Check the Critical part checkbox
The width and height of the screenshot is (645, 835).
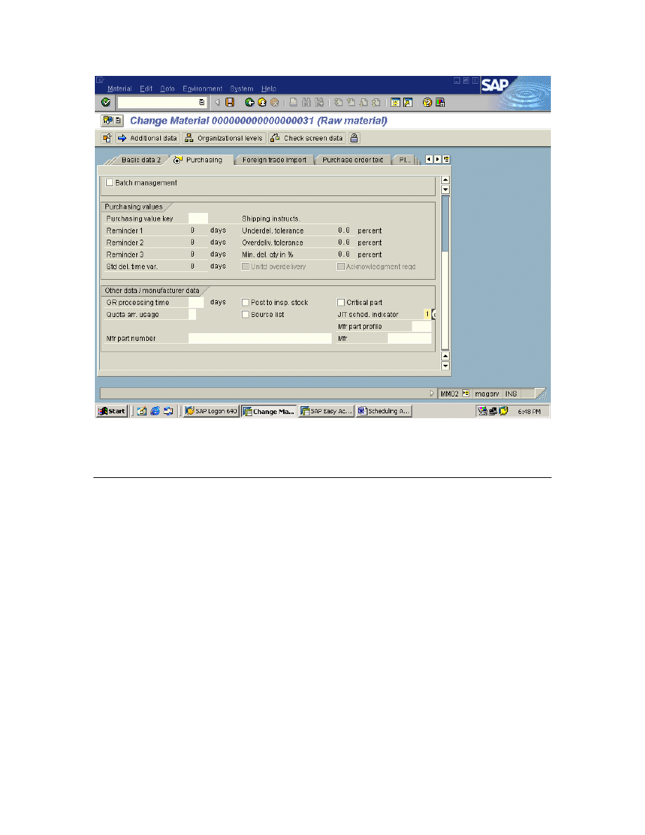tap(341, 302)
